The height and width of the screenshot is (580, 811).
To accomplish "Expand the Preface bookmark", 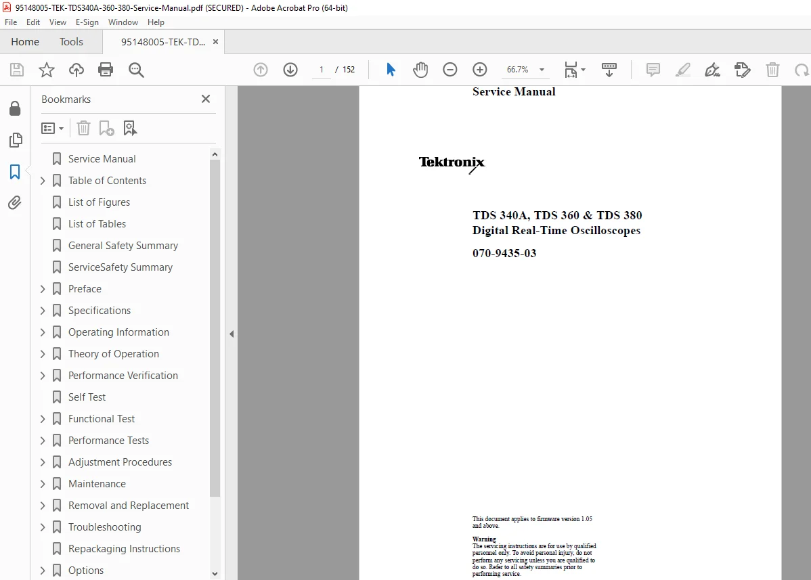I will coord(43,289).
